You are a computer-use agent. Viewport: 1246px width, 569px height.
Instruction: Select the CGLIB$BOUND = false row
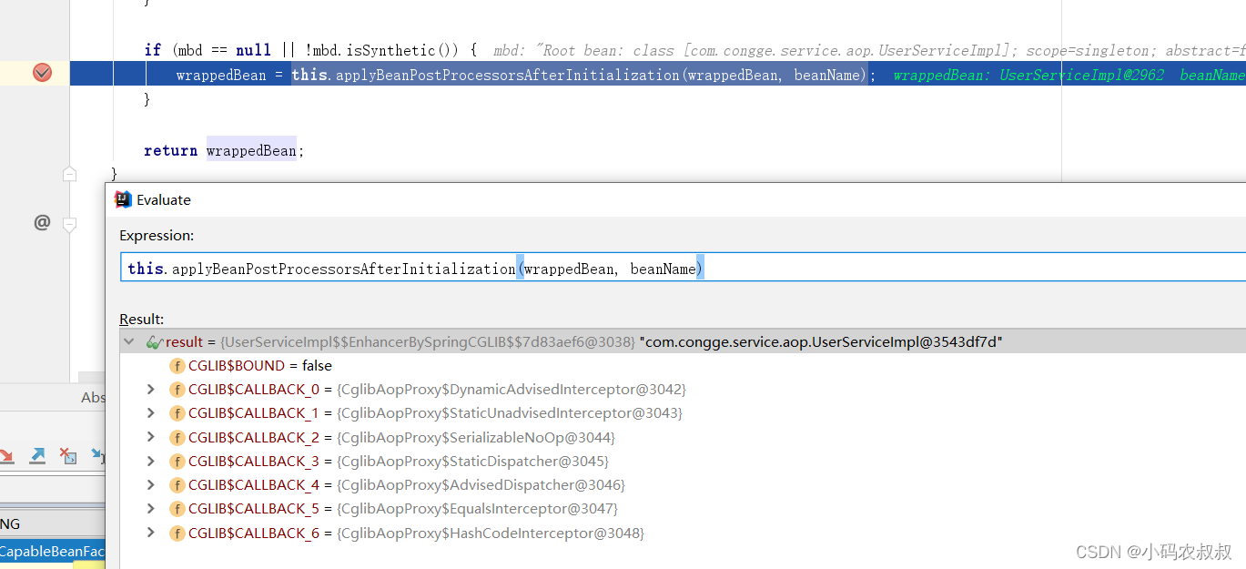pos(683,366)
